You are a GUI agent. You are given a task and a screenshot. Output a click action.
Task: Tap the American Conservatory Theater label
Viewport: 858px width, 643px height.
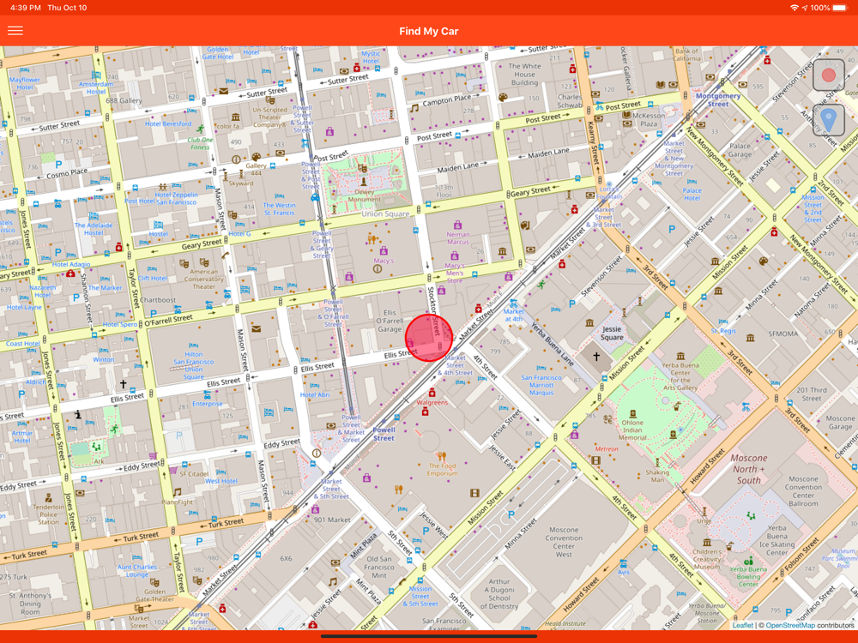coord(203,279)
